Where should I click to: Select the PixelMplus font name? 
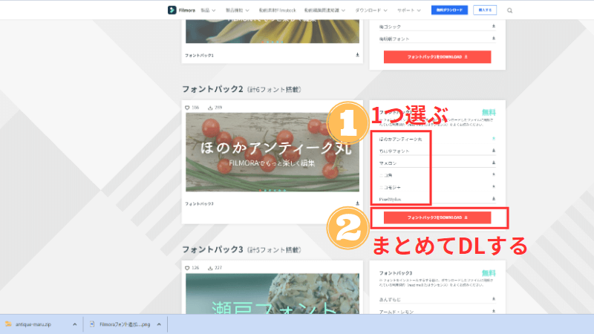(x=390, y=199)
